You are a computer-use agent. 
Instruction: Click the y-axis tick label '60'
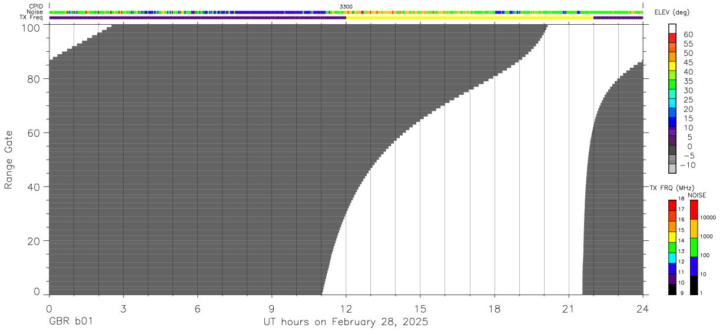tap(34, 133)
